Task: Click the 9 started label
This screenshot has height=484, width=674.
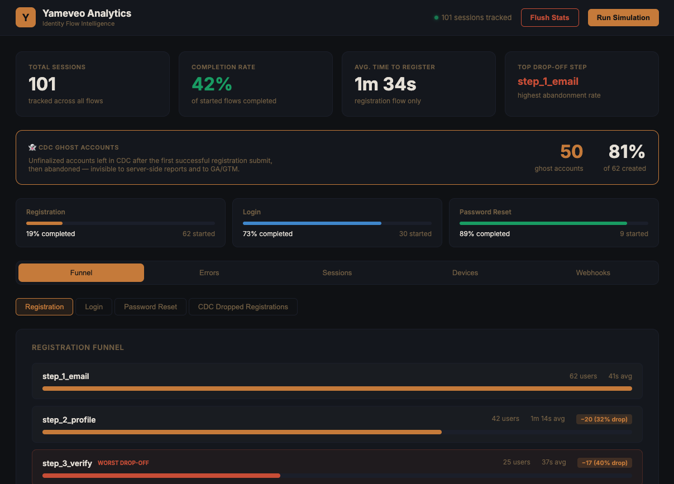Action: [x=634, y=234]
